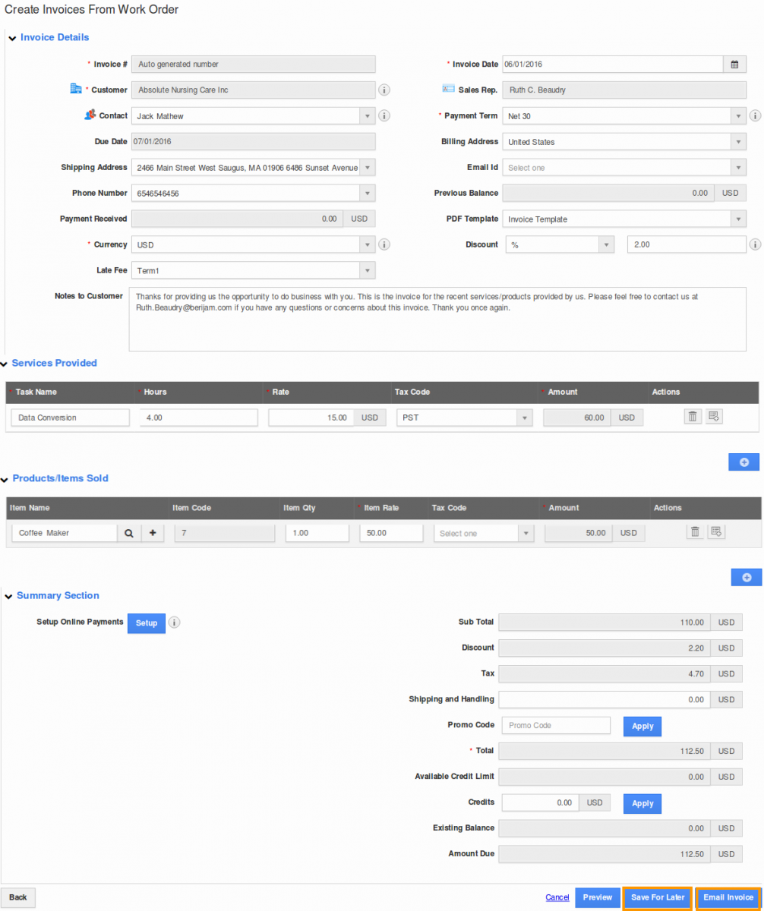This screenshot has height=911, width=764.
Task: Open the Phone Number dropdown
Action: [x=368, y=194]
